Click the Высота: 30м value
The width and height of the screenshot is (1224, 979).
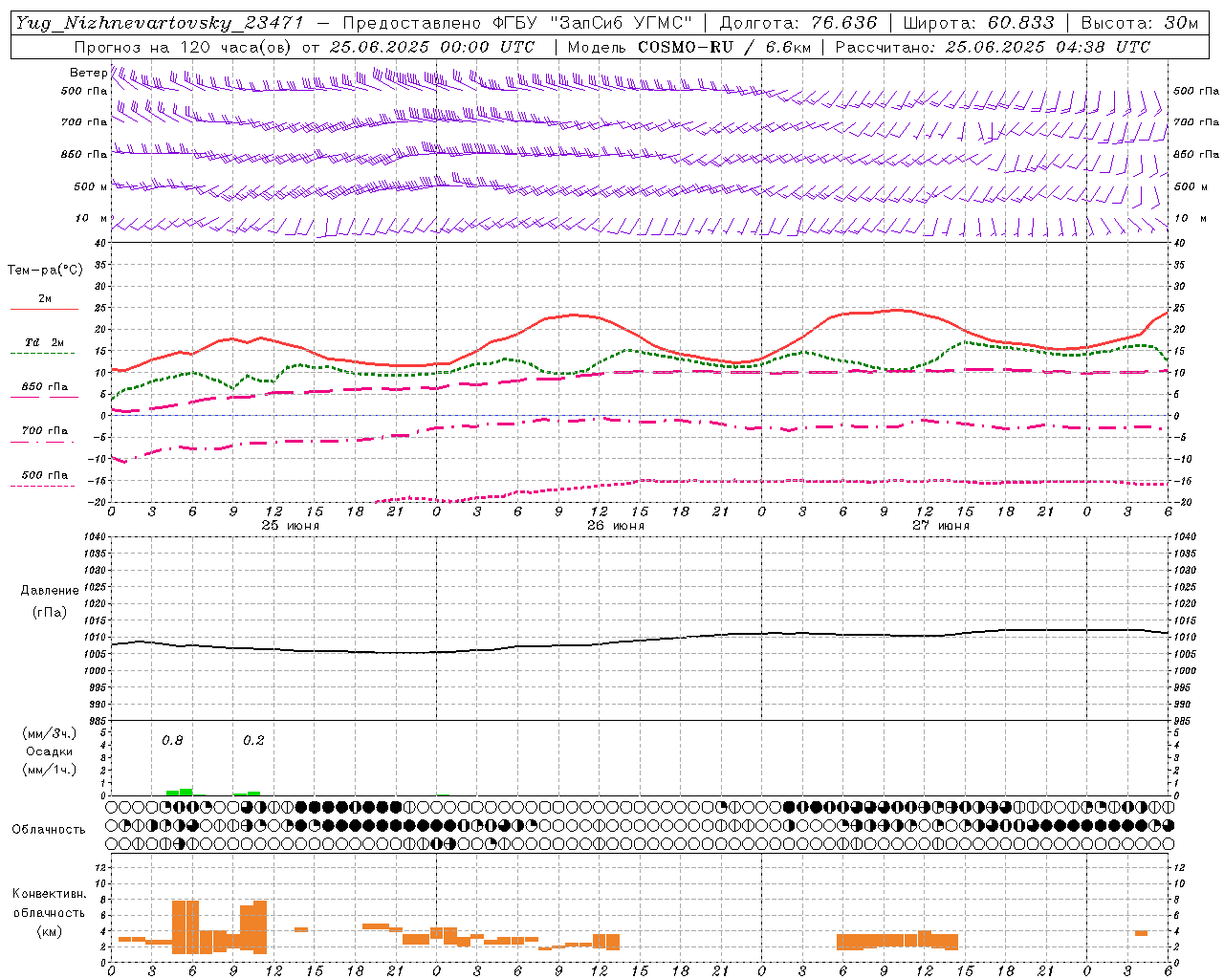click(1138, 23)
